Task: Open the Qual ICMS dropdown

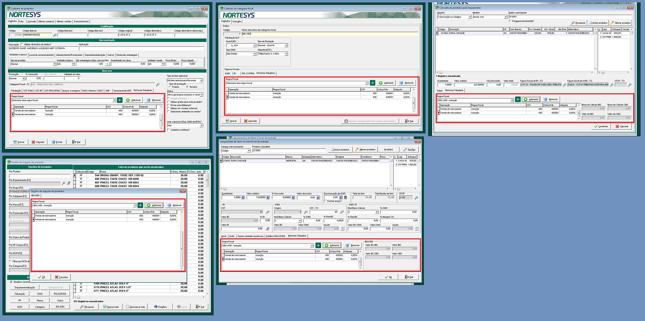Action: (255, 45)
